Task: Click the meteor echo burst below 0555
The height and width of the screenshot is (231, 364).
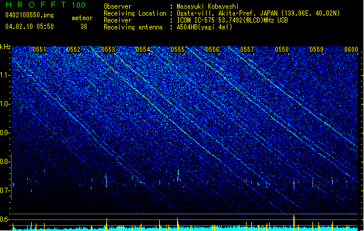Action: (x=178, y=176)
